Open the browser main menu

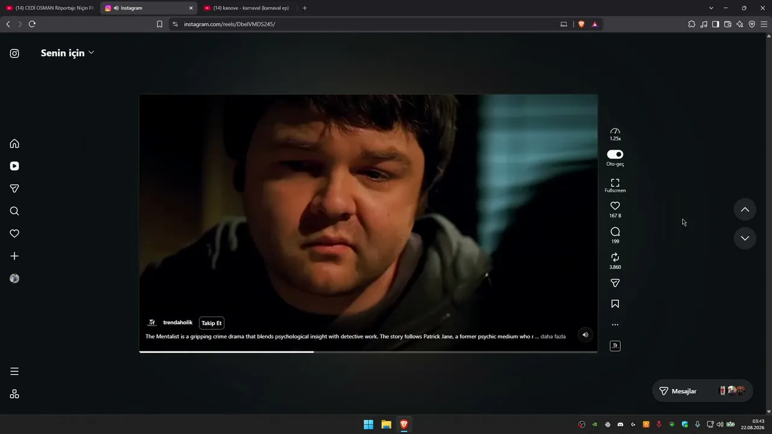coord(764,24)
